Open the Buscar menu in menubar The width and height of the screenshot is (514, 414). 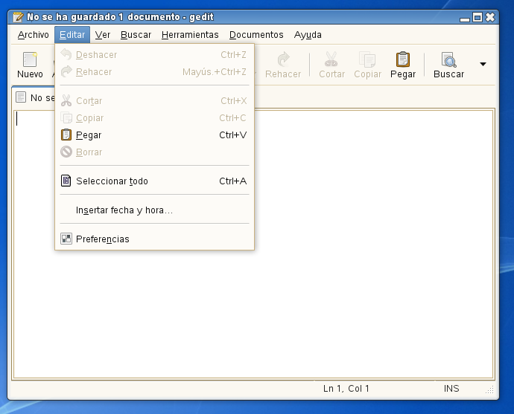click(x=136, y=35)
